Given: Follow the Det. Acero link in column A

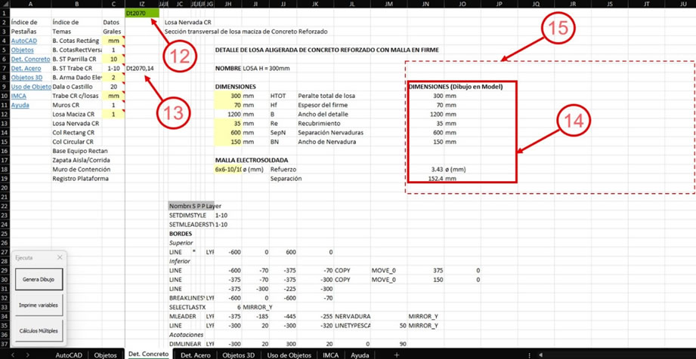Looking at the screenshot, I should point(26,69).
